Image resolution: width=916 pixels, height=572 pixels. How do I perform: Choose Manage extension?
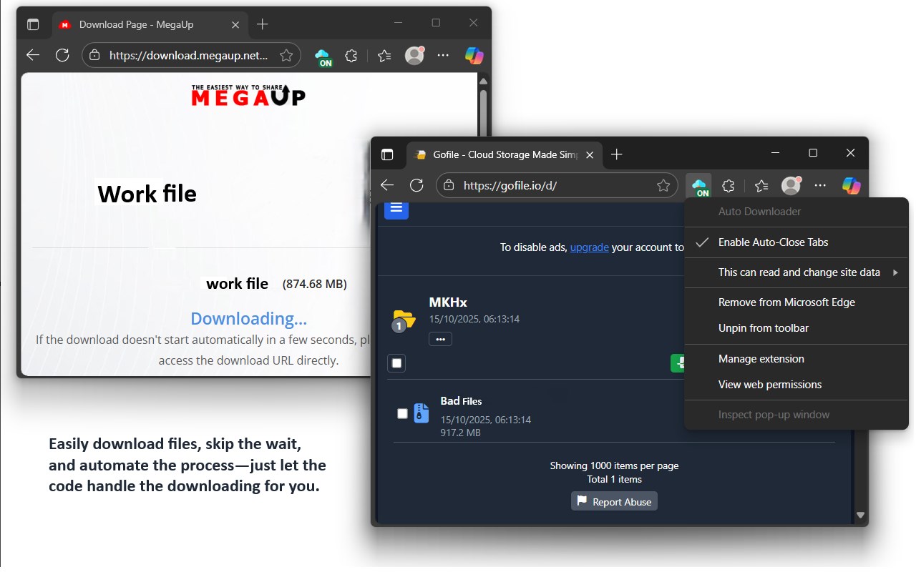[x=796, y=359]
